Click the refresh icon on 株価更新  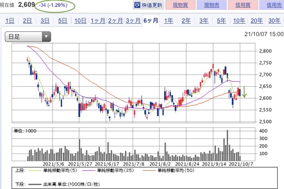(137, 5)
